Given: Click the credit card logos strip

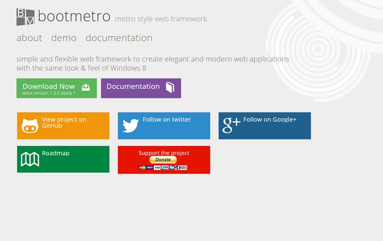Looking at the screenshot, I should tap(163, 167).
